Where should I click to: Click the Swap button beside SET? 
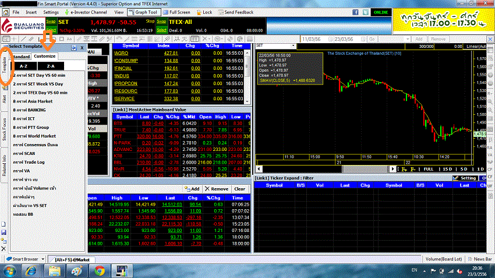tap(51, 22)
